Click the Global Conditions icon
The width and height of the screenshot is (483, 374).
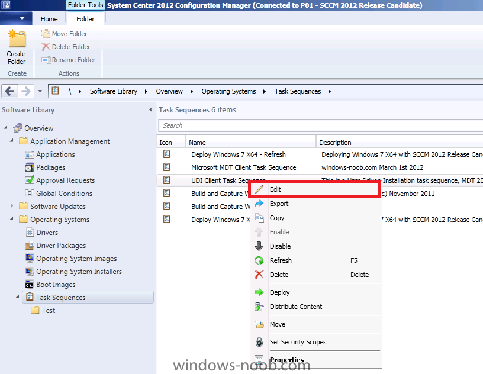(x=30, y=193)
